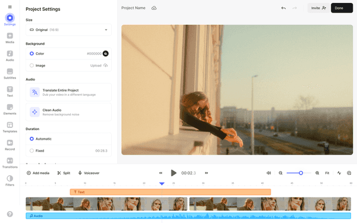This screenshot has width=357, height=223.
Task: Click the zoom in magnifier icon
Action: pyautogui.click(x=317, y=173)
